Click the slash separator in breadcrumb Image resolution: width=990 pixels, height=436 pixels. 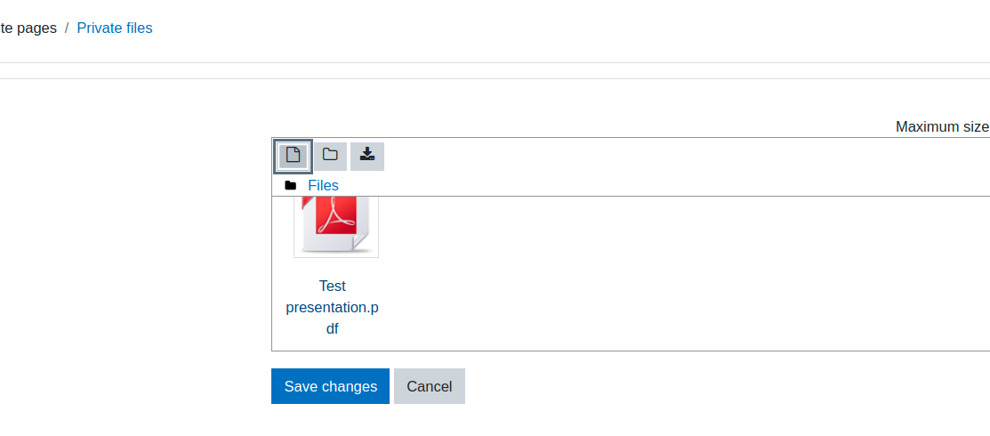point(67,28)
